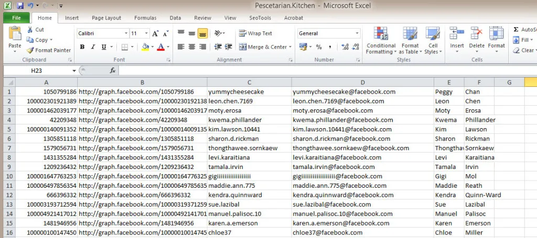The width and height of the screenshot is (537, 238).
Task: Toggle middle align for cells
Action: click(x=192, y=33)
